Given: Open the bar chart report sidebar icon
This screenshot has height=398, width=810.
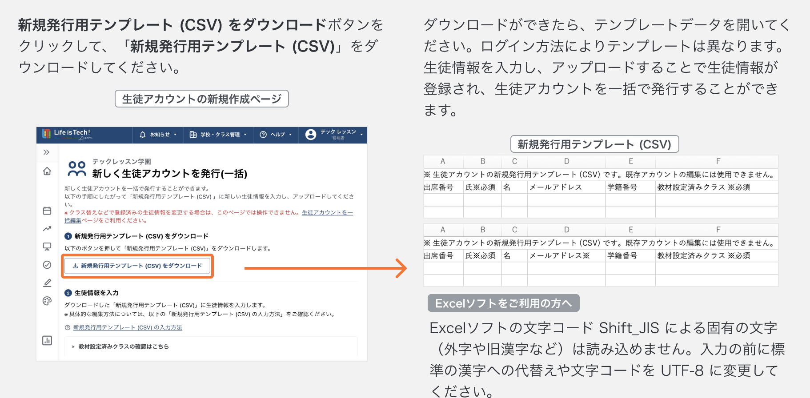Looking at the screenshot, I should (47, 340).
